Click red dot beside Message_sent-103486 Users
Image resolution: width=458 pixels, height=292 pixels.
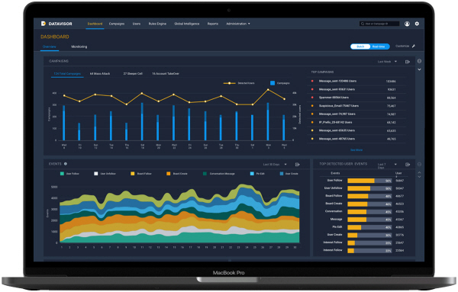tap(312, 81)
